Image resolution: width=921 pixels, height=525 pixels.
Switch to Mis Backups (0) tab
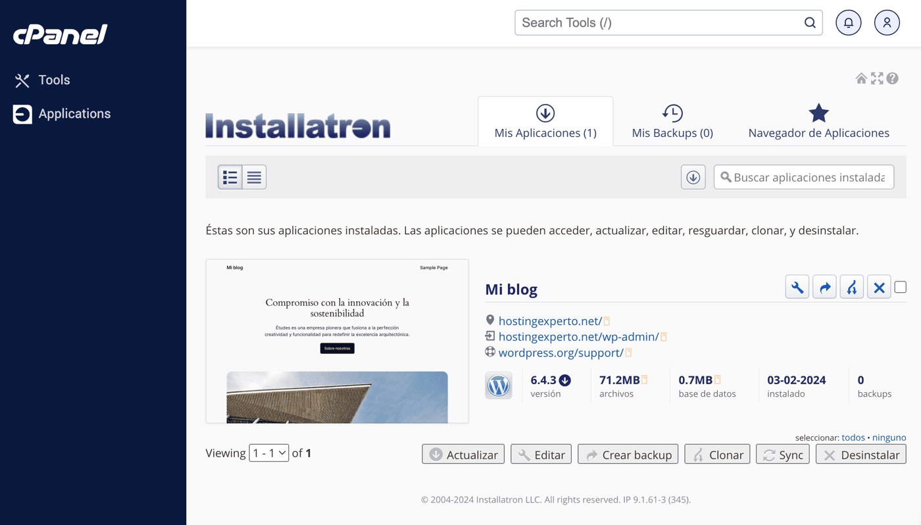tap(672, 122)
